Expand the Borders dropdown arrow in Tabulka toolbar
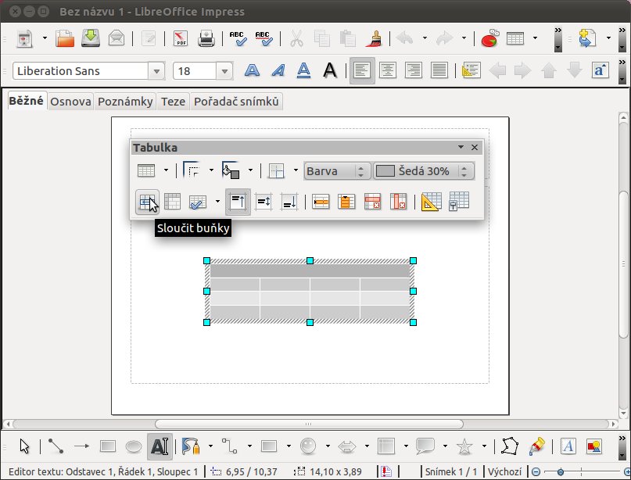Image resolution: width=631 pixels, height=480 pixels. pos(296,170)
